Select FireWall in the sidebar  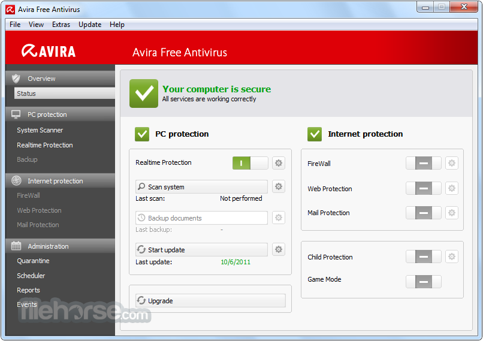click(x=28, y=195)
